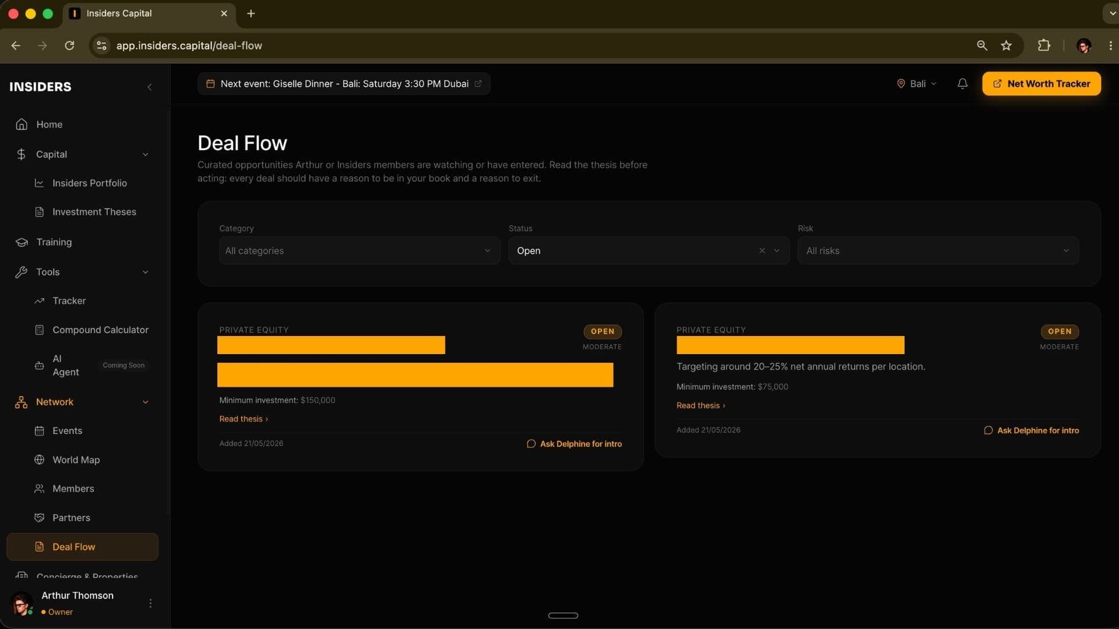The image size is (1119, 629).
Task: Collapse the Tools section in sidebar
Action: [145, 272]
